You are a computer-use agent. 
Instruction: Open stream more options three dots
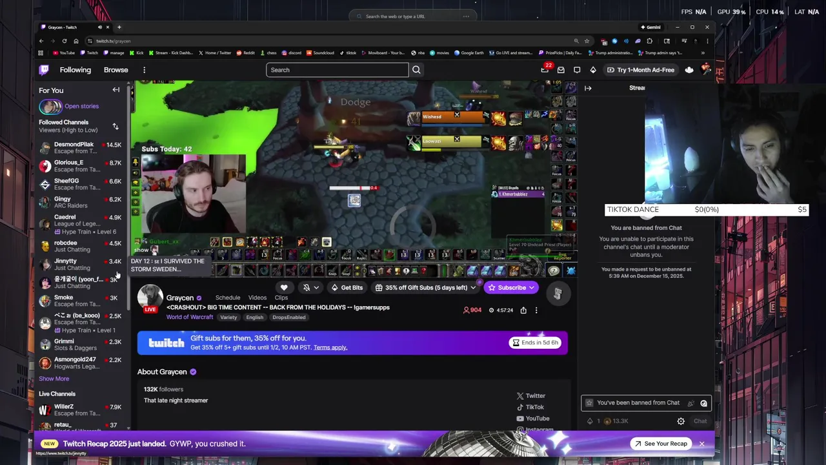[x=536, y=310]
